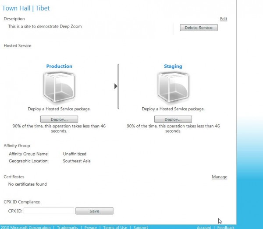Image resolution: width=263 pixels, height=229 pixels.
Task: Open the Privacy footer link
Action: click(x=91, y=227)
